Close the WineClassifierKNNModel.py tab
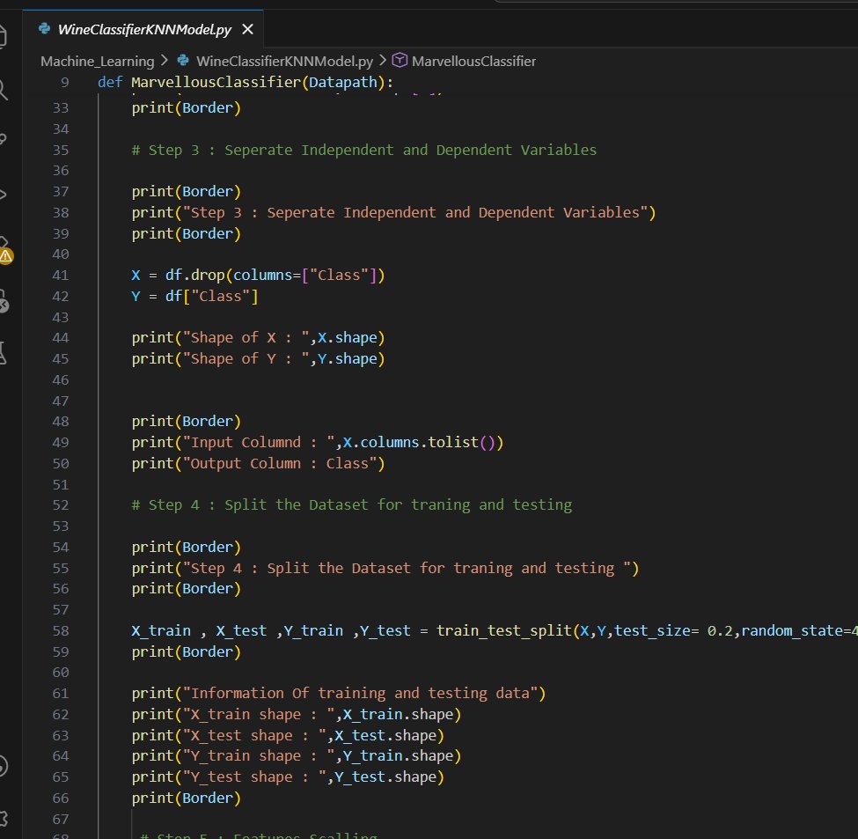The height and width of the screenshot is (839, 858). pyautogui.click(x=247, y=30)
